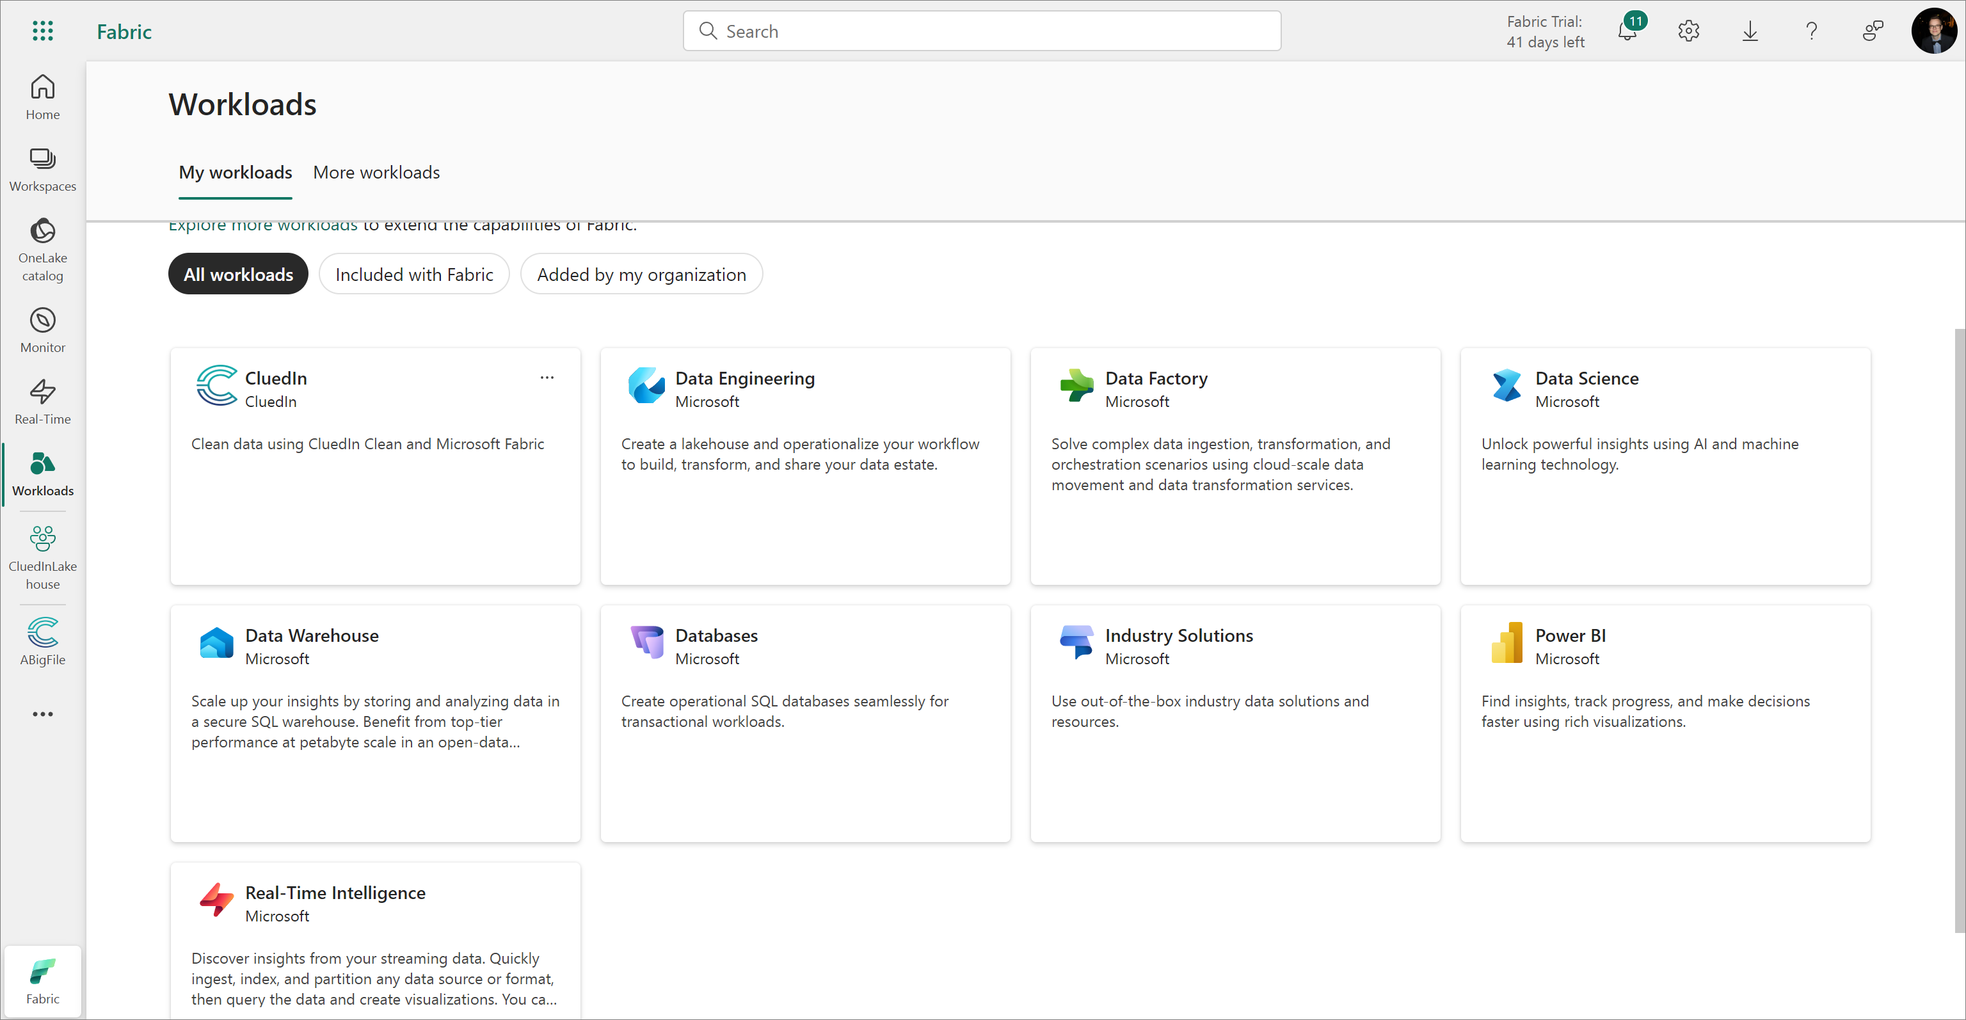The height and width of the screenshot is (1020, 1966).
Task: Select the All workloads filter pill
Action: [x=238, y=274]
